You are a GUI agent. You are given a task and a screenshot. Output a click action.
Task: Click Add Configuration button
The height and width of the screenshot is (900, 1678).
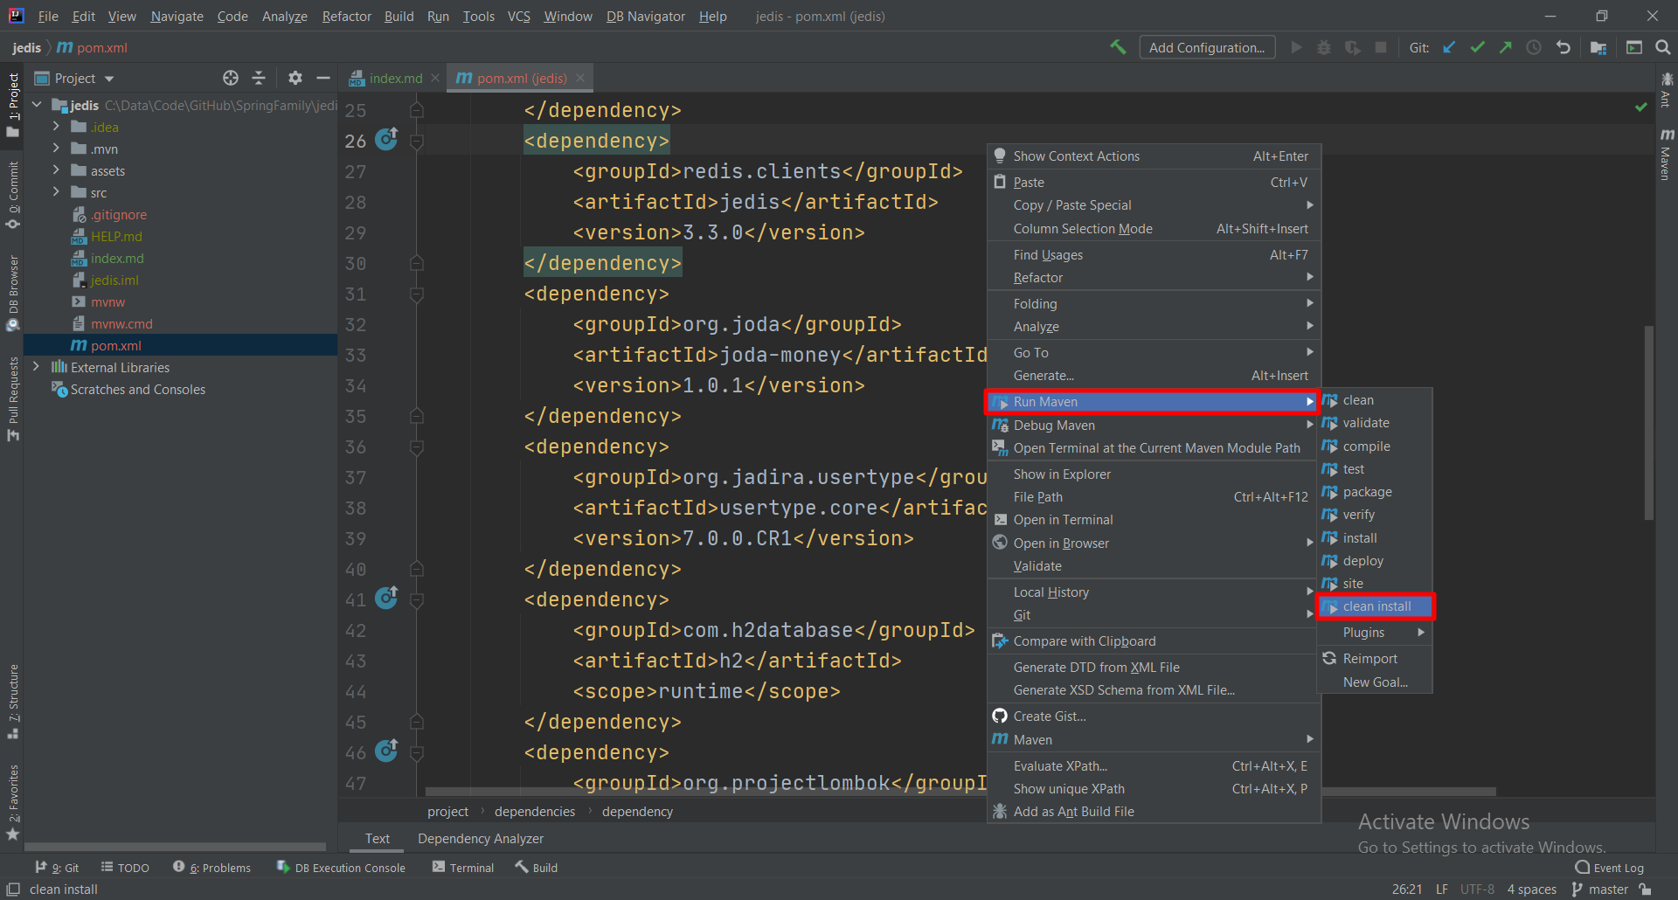1207,47
